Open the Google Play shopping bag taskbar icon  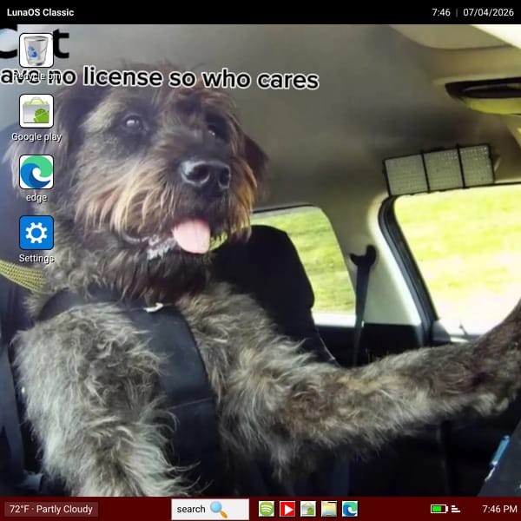tap(308, 509)
